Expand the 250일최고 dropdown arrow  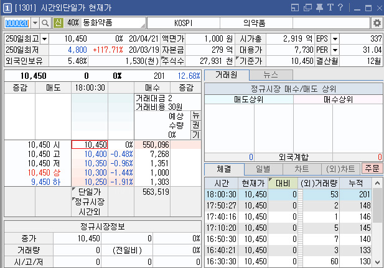[x=45, y=39]
